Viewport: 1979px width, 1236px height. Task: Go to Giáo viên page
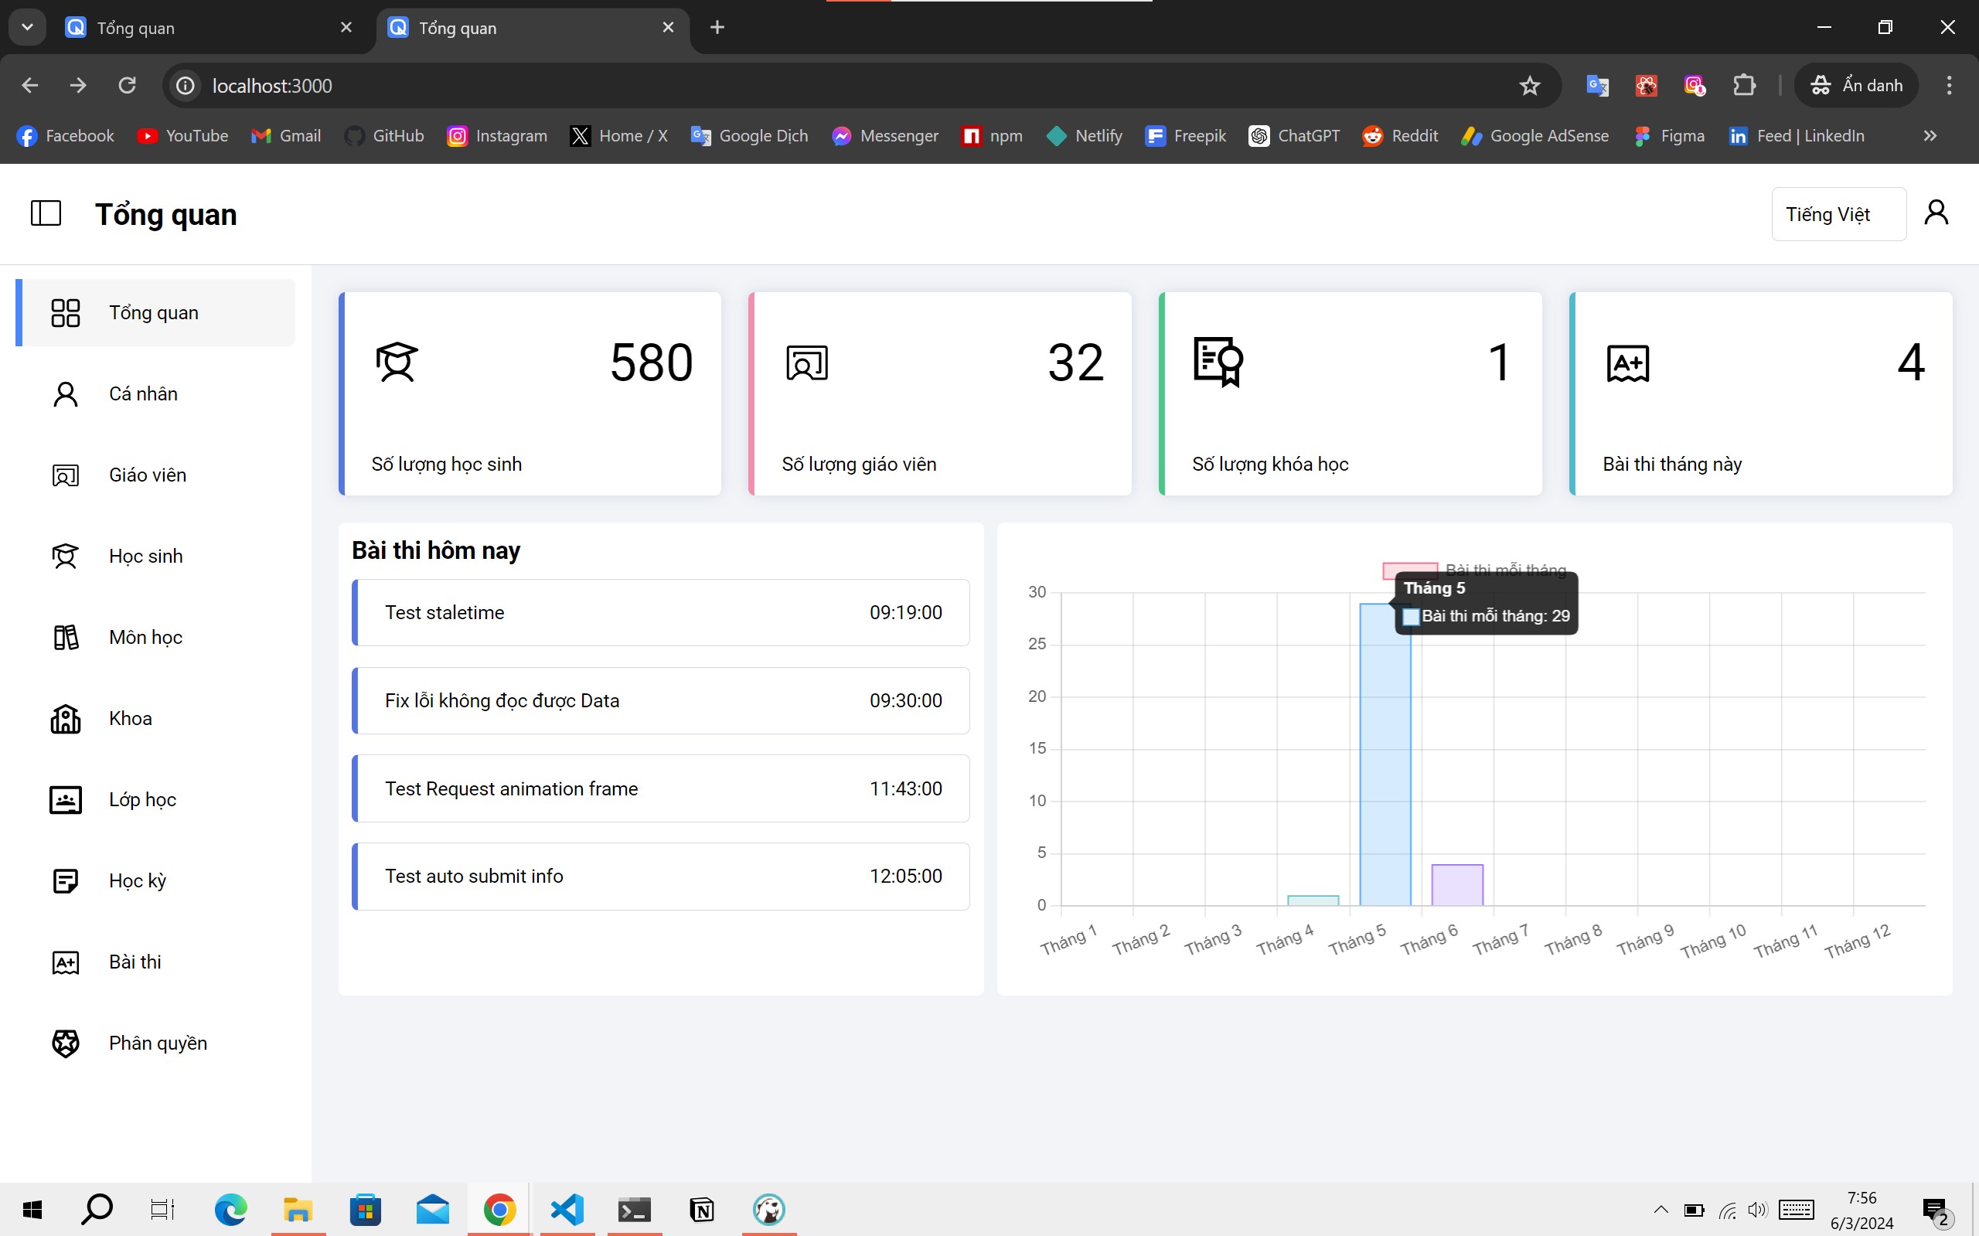155,475
